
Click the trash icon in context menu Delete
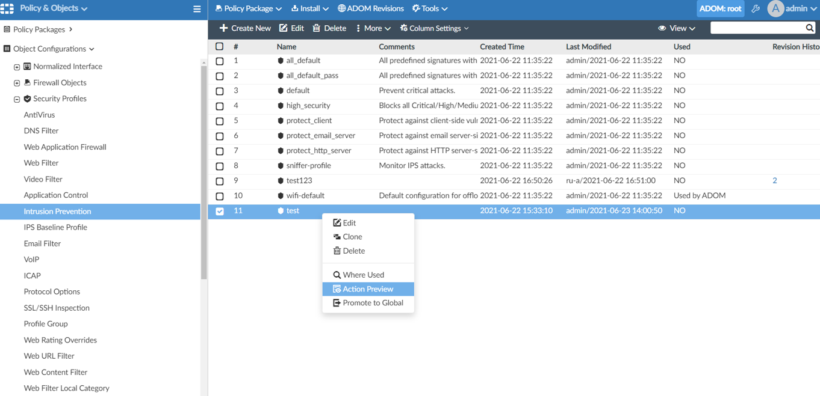tap(337, 251)
